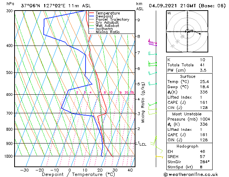Click the 300 hPa pressure label
The height and width of the screenshot is (177, 229).
9,11
